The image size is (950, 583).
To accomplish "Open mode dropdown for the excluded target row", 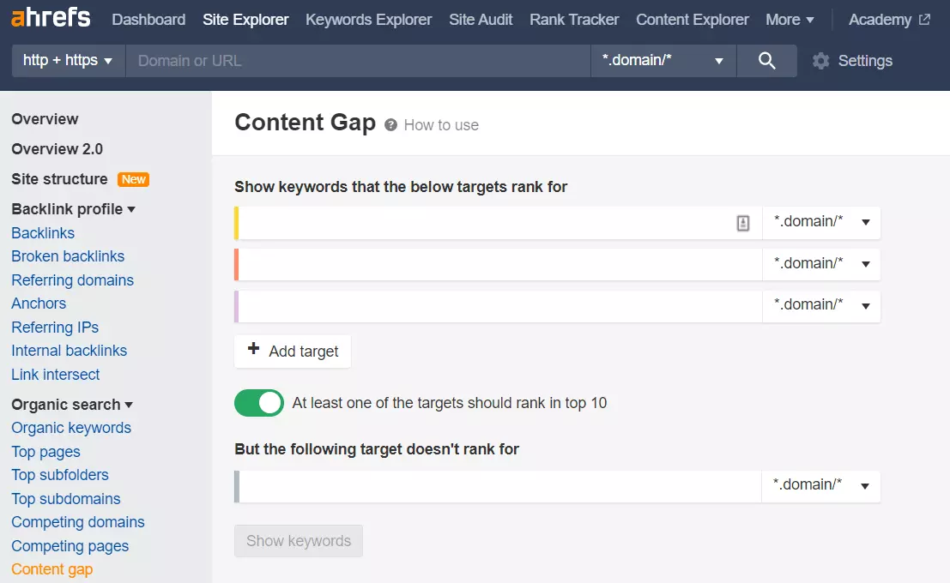I will [820, 486].
